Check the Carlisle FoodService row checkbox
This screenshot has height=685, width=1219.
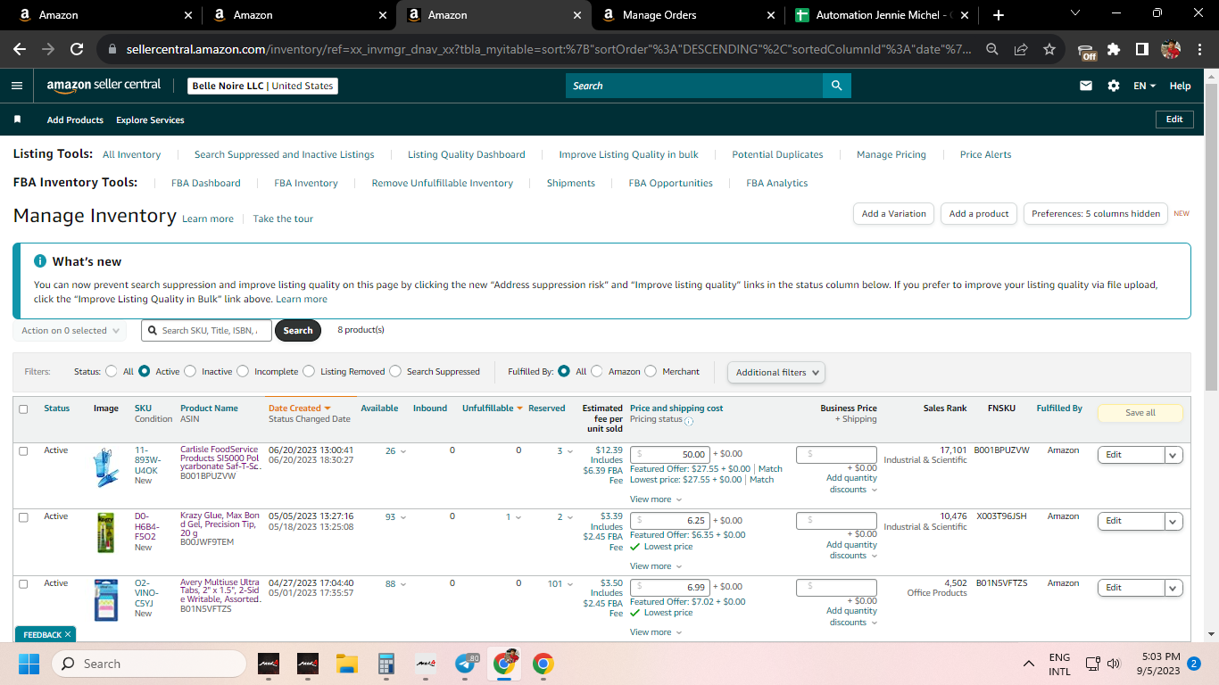[23, 450]
